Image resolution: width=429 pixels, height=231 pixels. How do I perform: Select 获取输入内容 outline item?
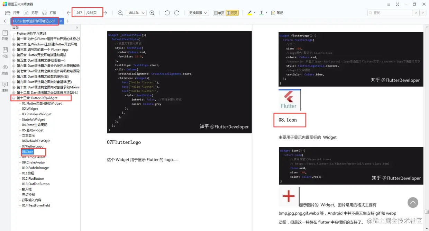pos(31,200)
